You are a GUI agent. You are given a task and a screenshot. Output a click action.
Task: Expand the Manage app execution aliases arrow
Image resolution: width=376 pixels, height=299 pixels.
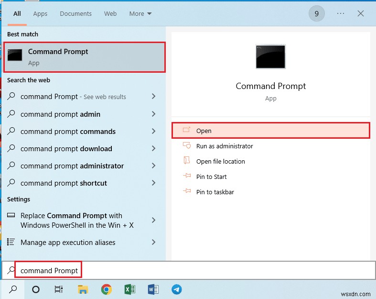pos(154,242)
